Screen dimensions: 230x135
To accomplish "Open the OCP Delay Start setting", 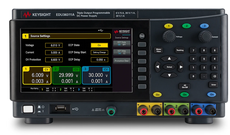I will pyautogui.click(x=99, y=52).
